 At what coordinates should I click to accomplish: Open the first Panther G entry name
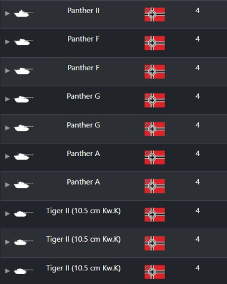(x=83, y=96)
